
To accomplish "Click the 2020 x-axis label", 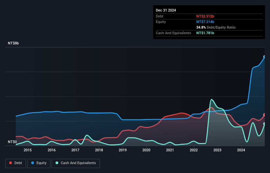I will 146,150.
